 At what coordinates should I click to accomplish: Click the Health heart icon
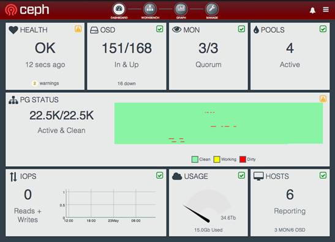pyautogui.click(x=13, y=30)
